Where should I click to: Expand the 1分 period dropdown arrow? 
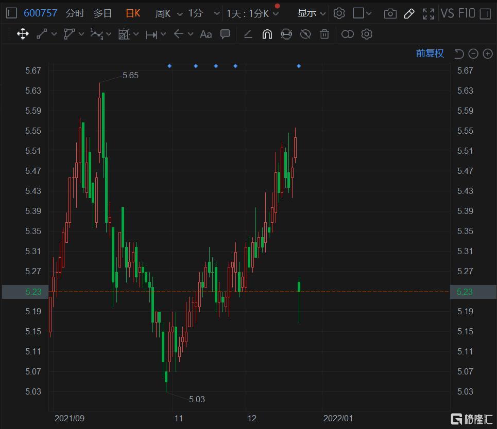pos(217,13)
